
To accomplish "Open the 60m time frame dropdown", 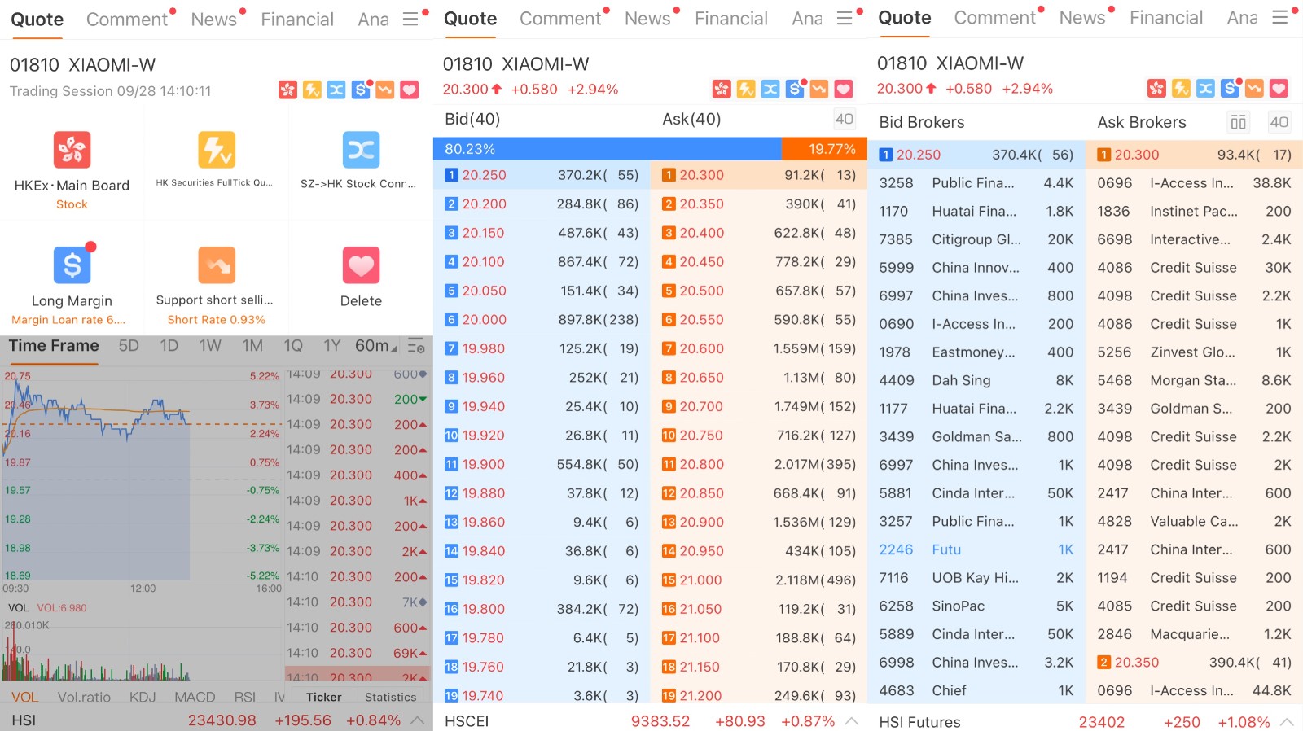I will pyautogui.click(x=375, y=346).
